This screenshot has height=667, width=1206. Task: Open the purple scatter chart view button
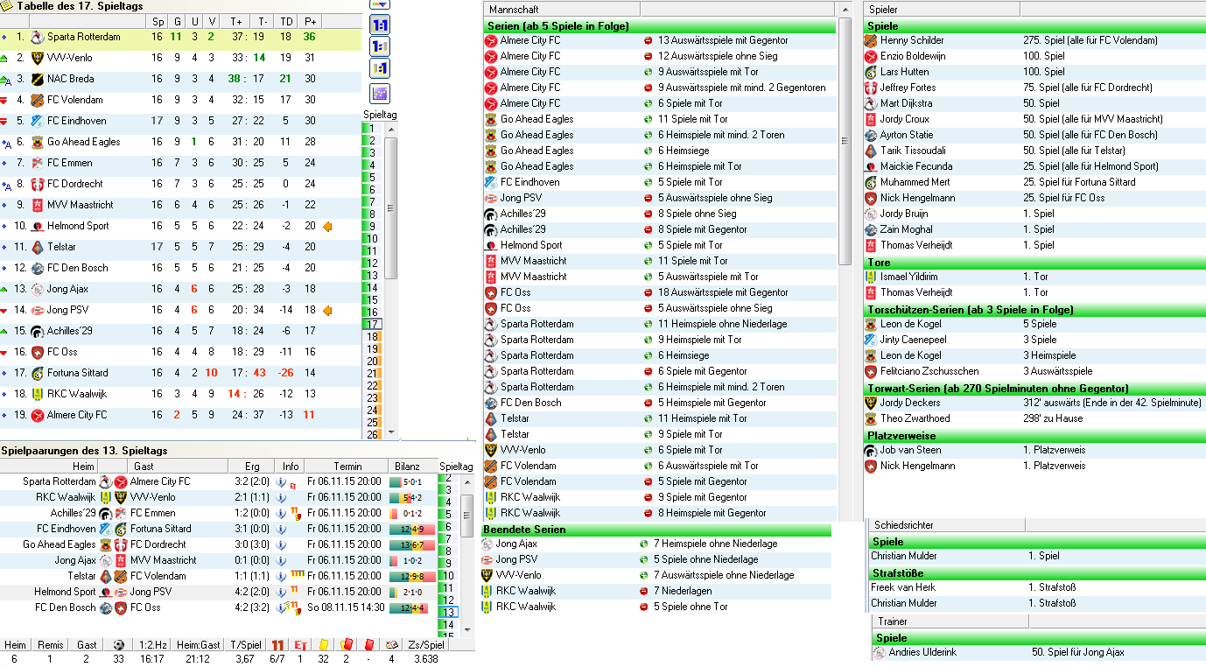pyautogui.click(x=380, y=94)
